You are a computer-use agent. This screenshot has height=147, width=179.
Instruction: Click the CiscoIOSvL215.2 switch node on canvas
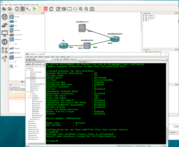pos(87,46)
